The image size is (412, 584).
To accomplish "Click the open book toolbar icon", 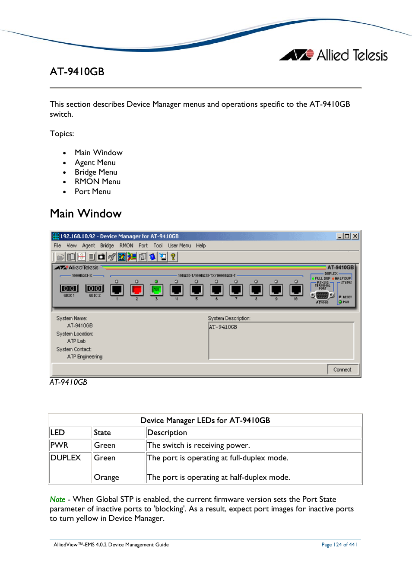I will point(71,257).
